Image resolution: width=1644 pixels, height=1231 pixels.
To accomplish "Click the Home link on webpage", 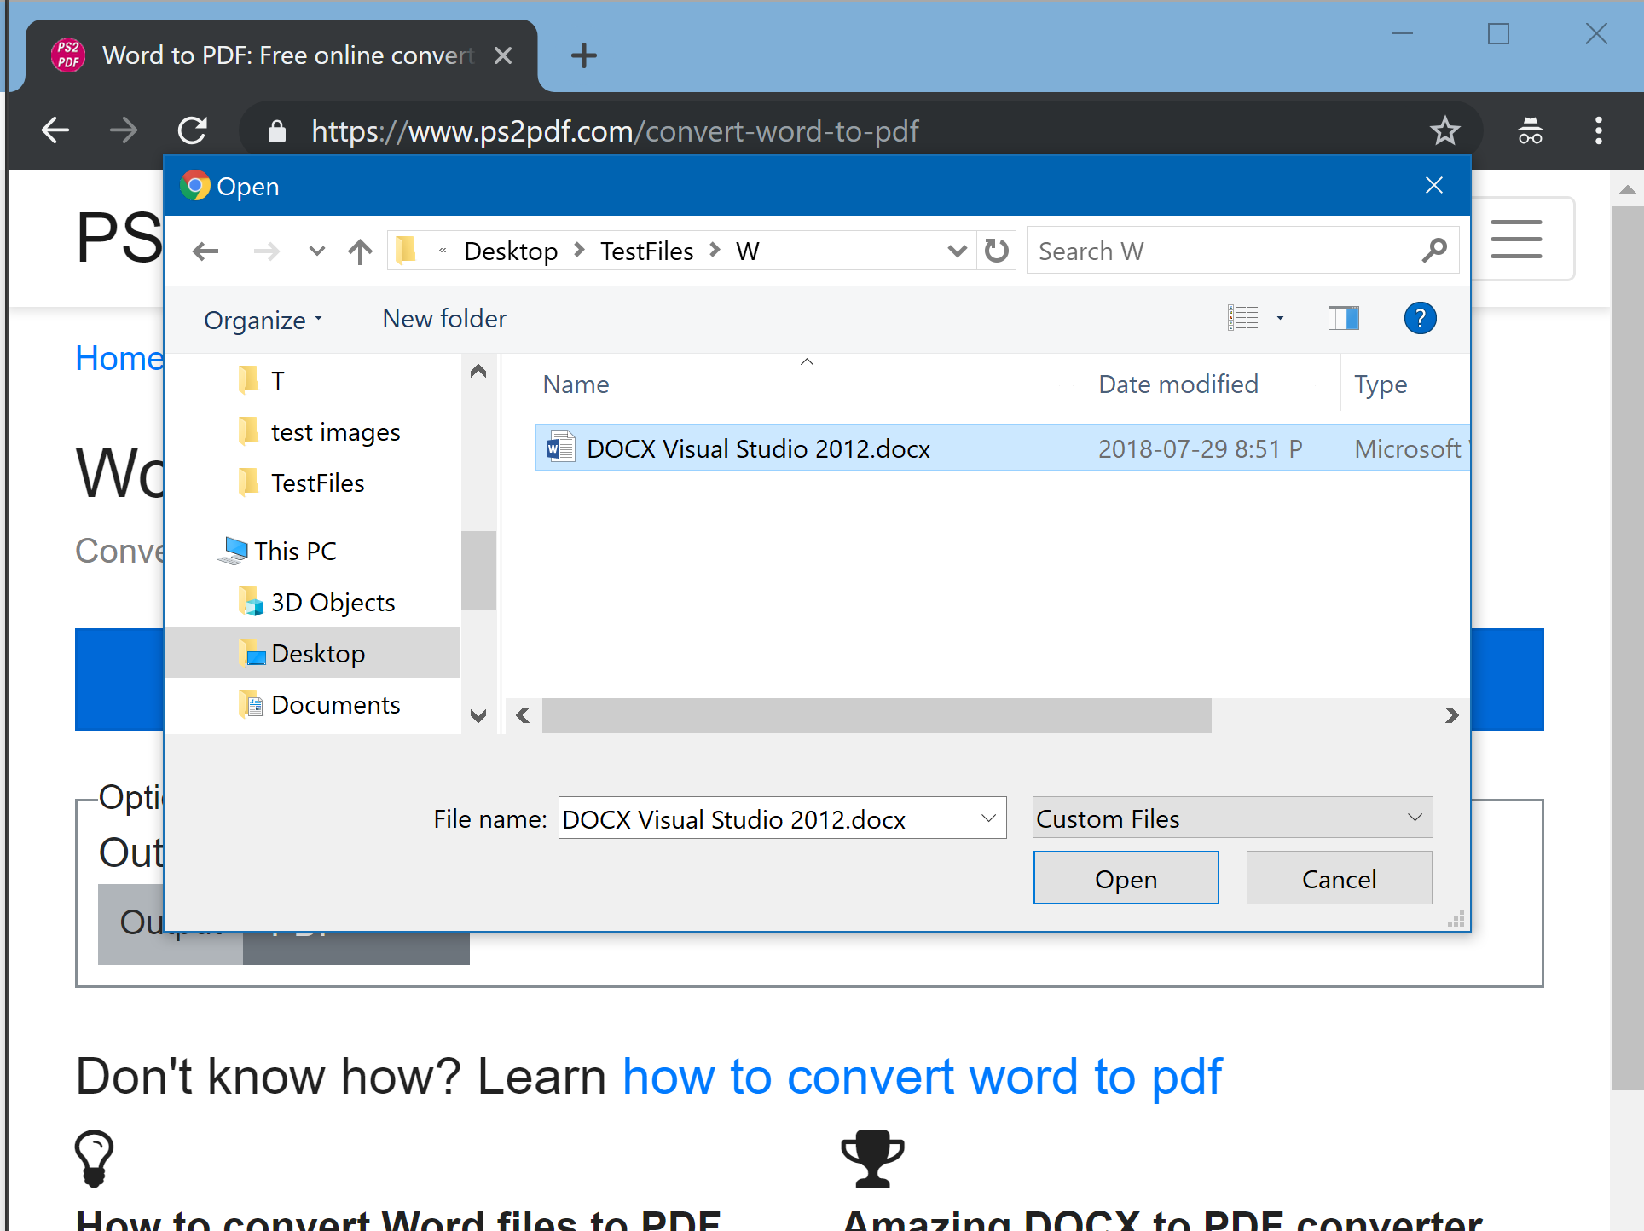I will tap(119, 358).
